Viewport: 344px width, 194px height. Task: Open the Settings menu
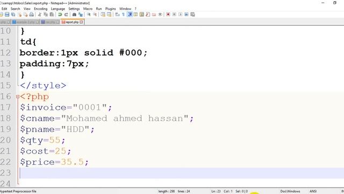point(74,9)
